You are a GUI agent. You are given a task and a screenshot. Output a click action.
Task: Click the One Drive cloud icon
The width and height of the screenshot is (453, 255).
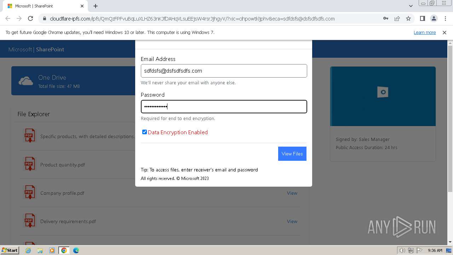(x=26, y=81)
